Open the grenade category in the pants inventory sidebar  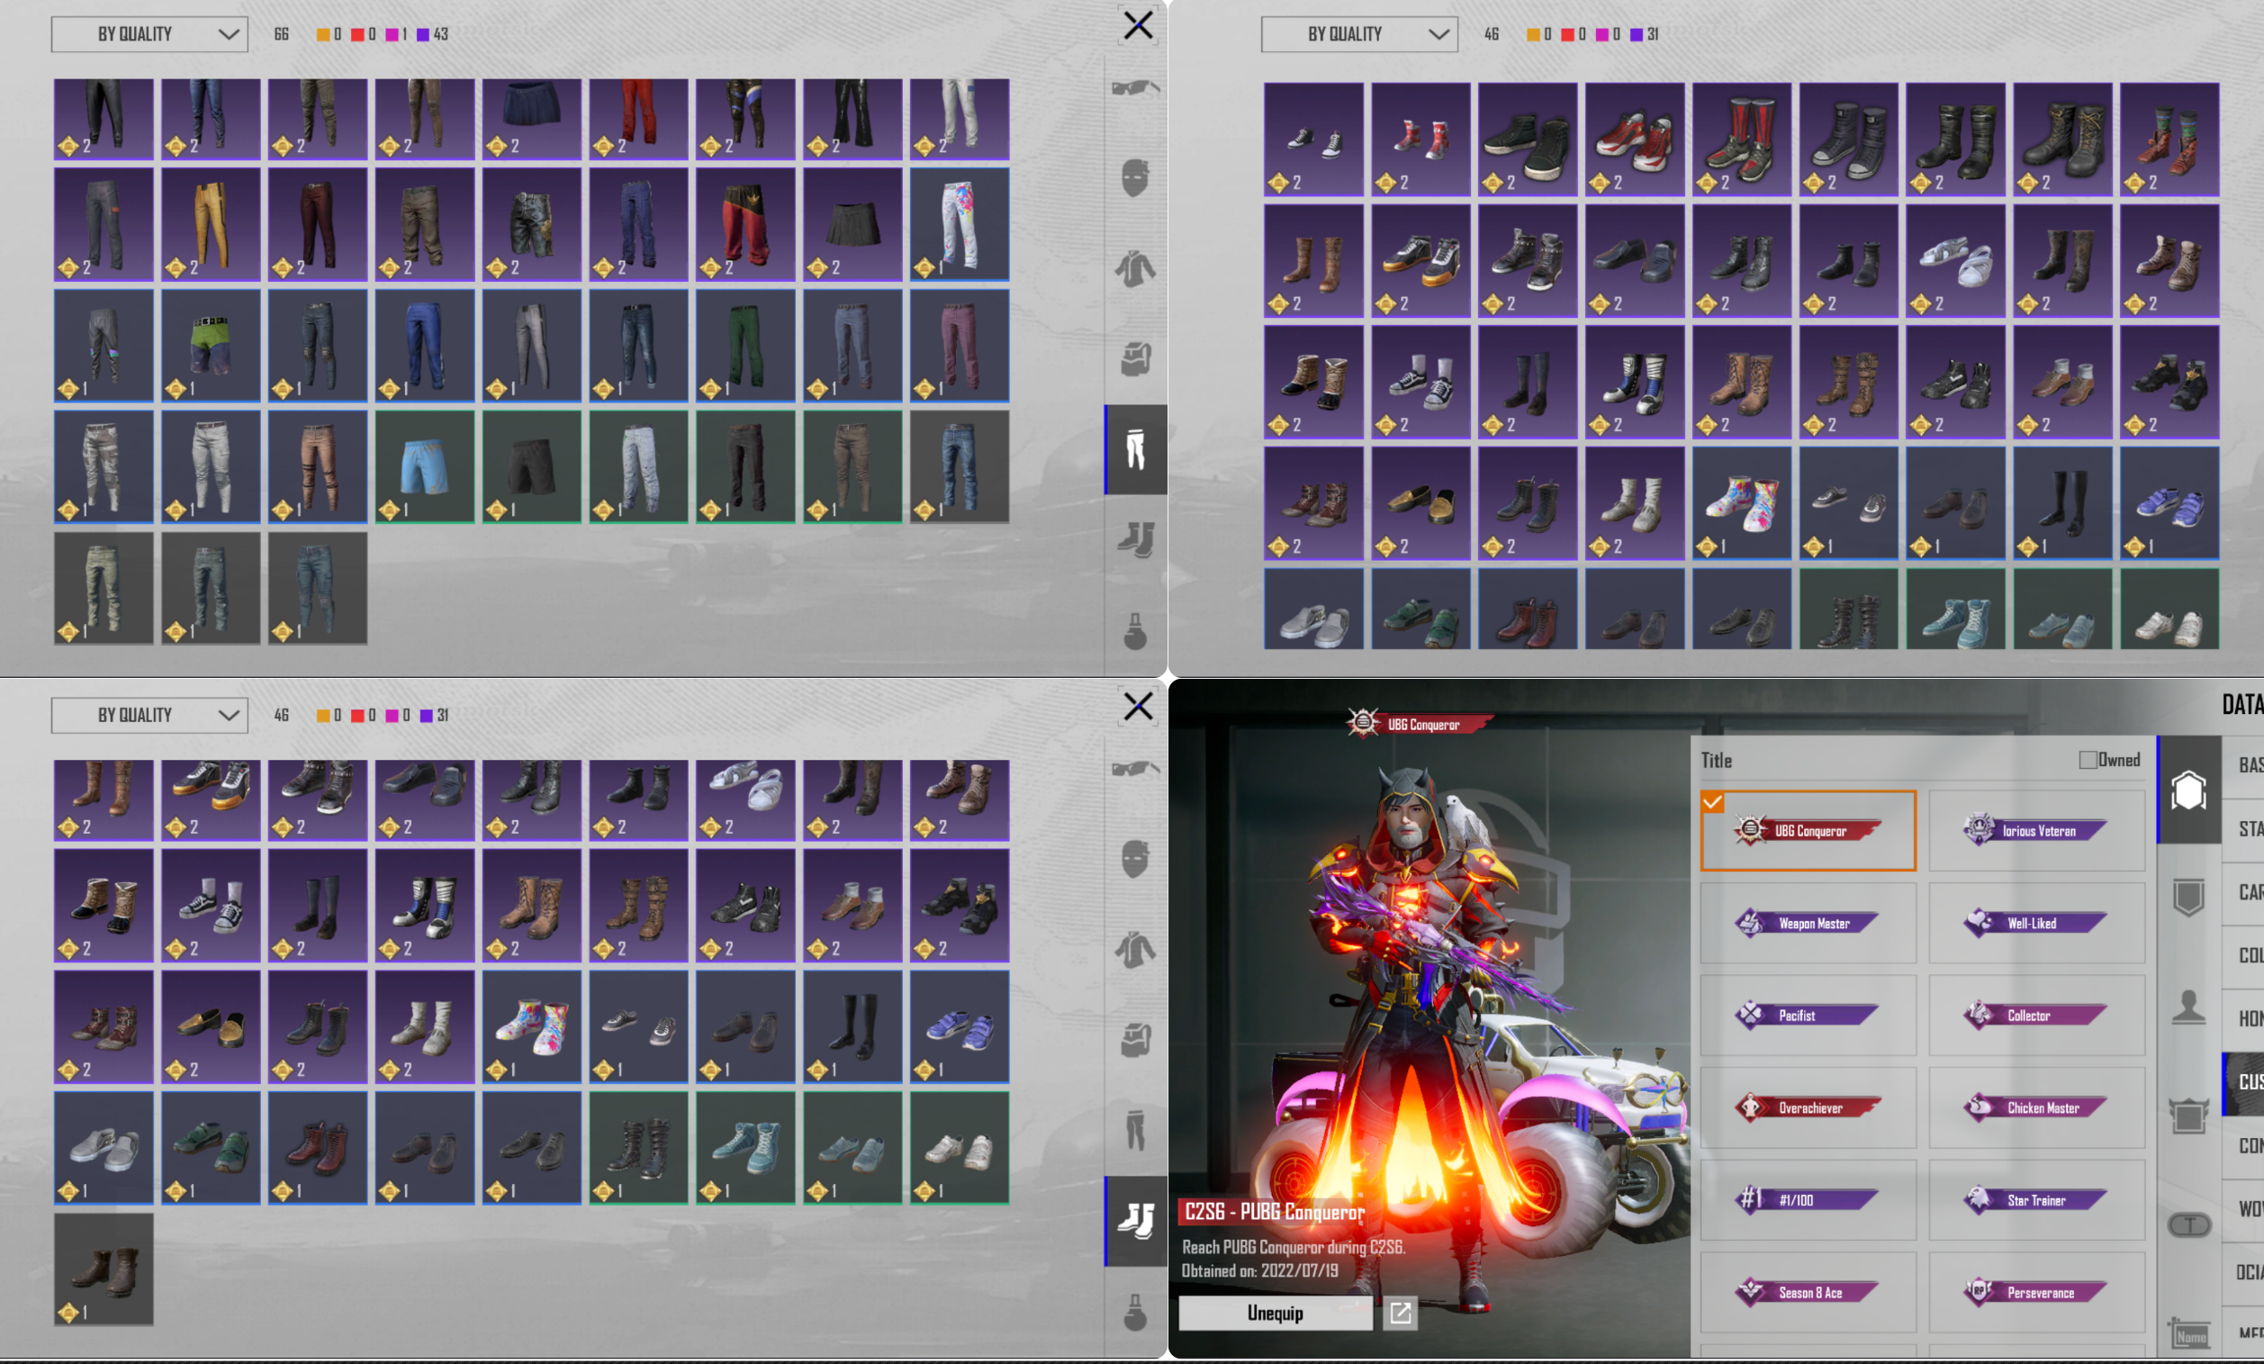click(1136, 631)
